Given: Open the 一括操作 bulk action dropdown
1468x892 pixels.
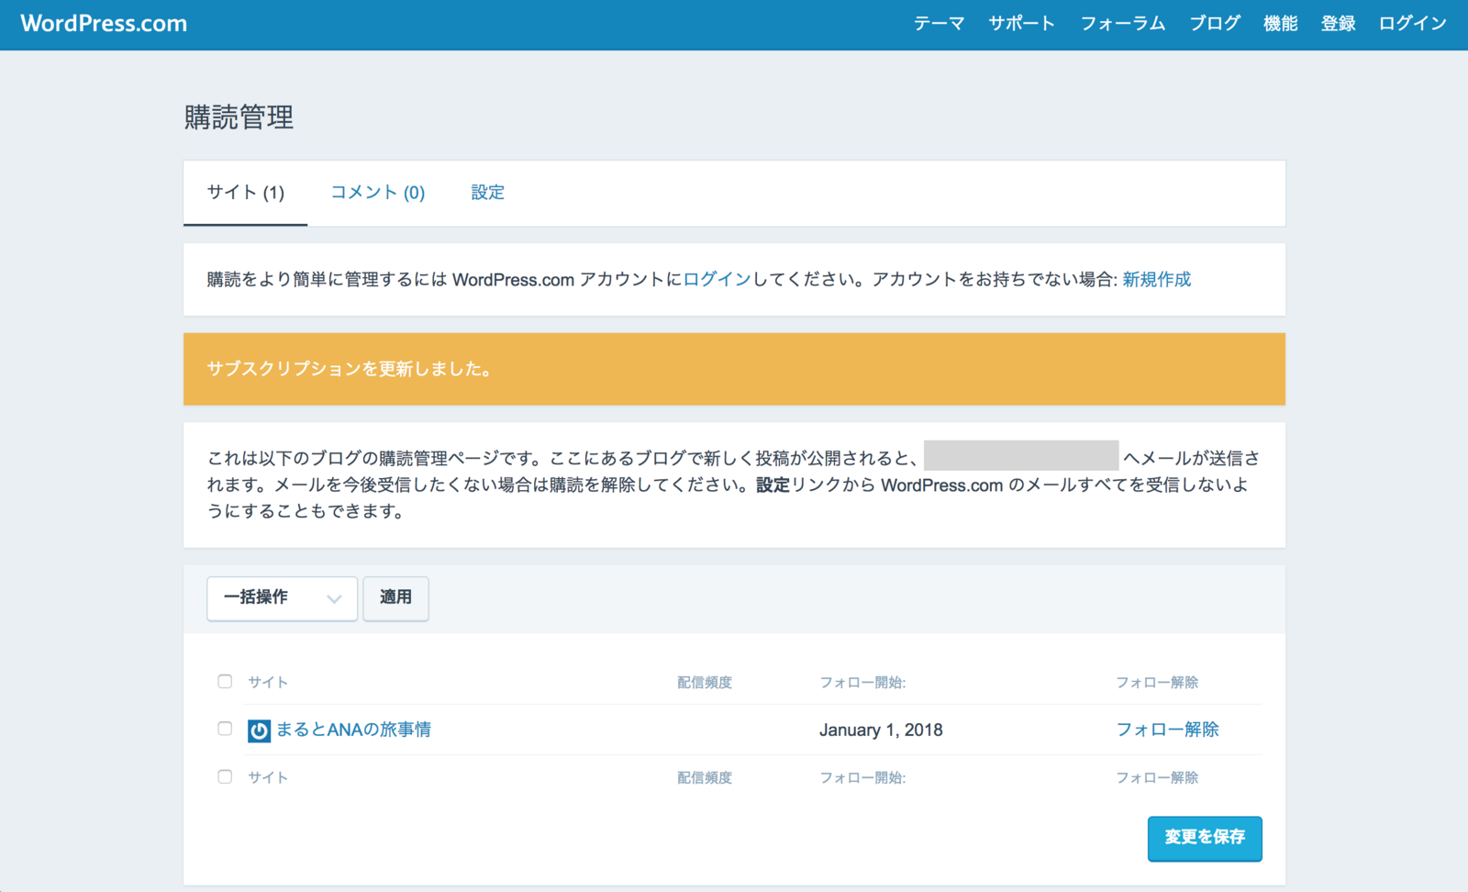Looking at the screenshot, I should tap(282, 598).
